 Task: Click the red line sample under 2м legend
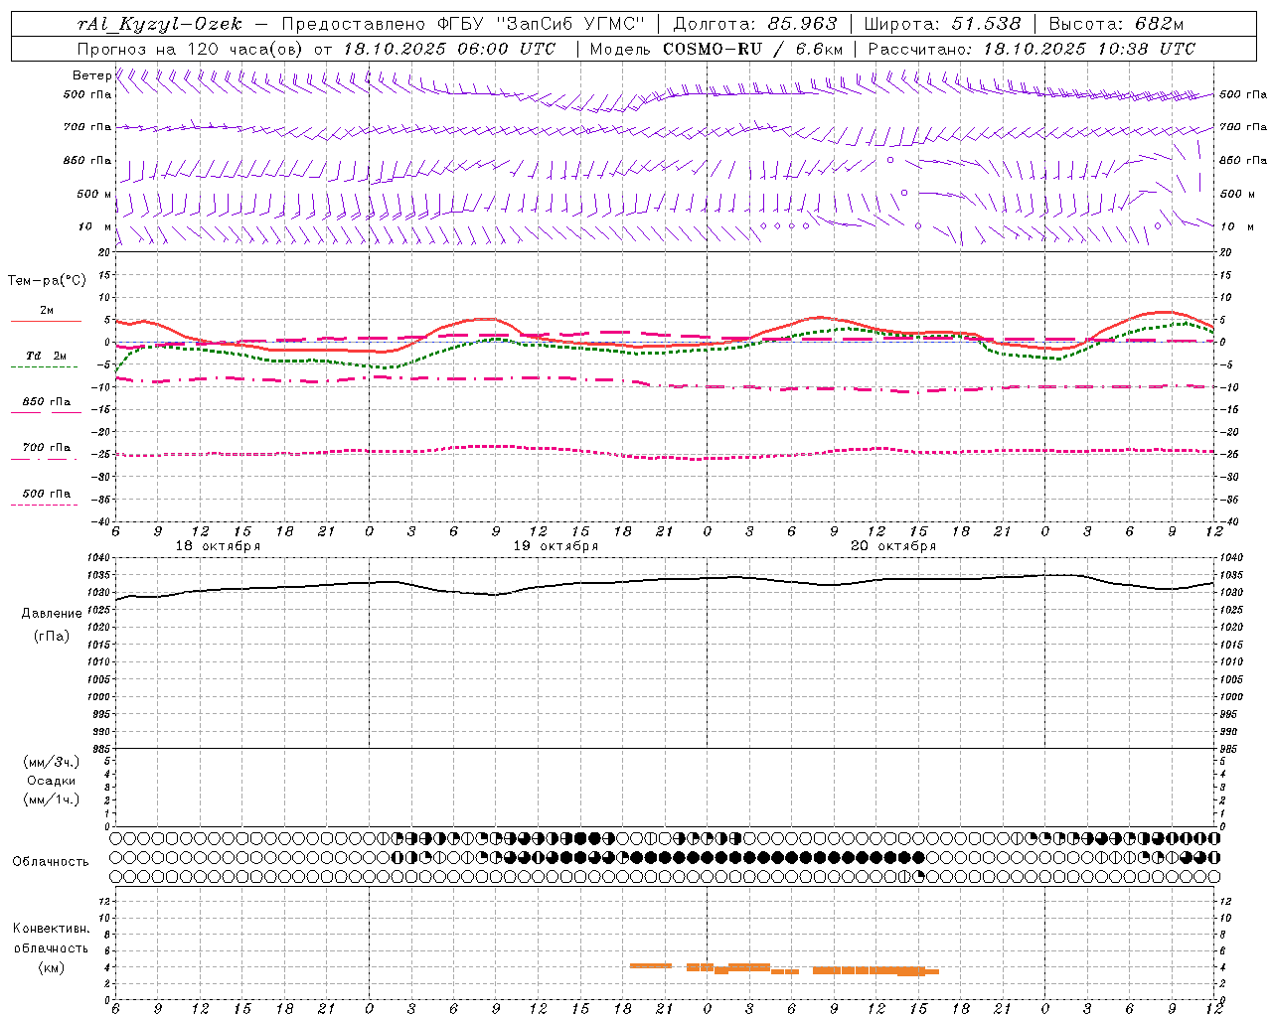point(46,321)
